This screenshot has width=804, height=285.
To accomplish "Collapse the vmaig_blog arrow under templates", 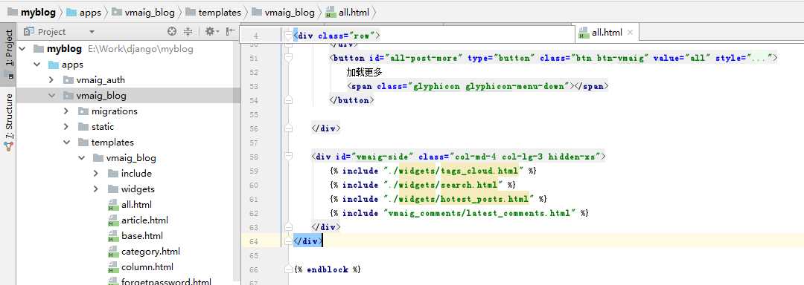I will pos(81,158).
